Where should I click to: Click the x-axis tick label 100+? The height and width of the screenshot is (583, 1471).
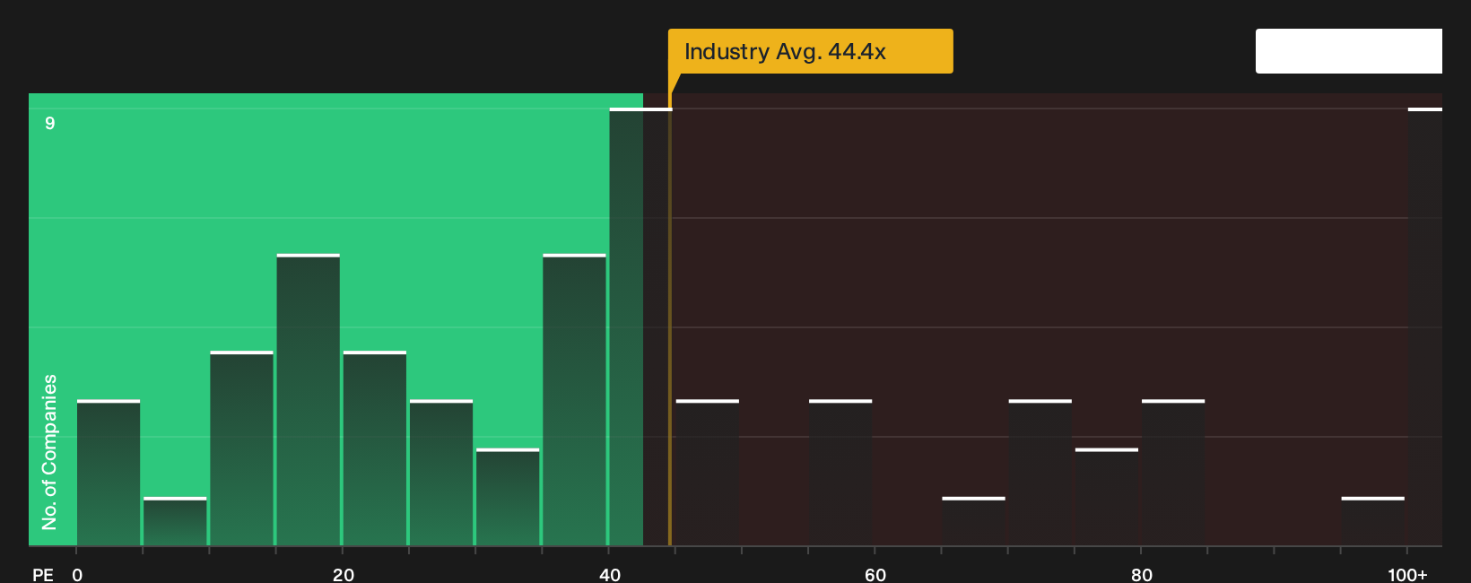pos(1407,575)
